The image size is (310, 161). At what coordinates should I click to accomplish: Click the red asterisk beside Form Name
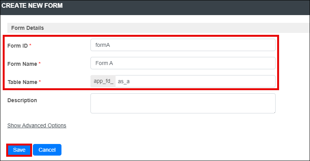point(39,63)
